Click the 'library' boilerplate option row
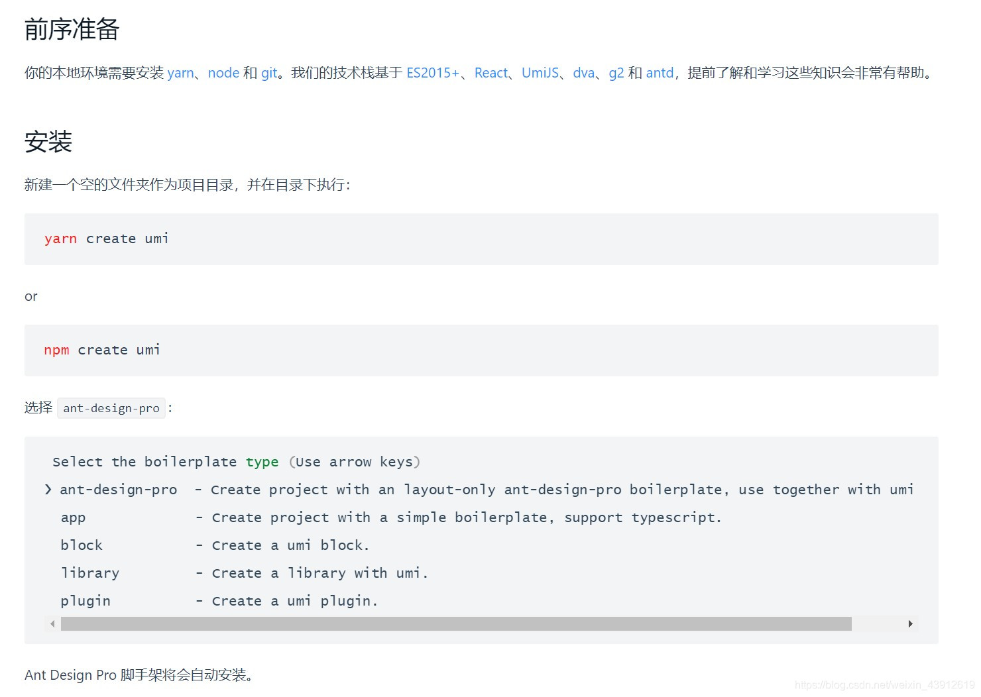Image resolution: width=981 pixels, height=697 pixels. tap(244, 573)
